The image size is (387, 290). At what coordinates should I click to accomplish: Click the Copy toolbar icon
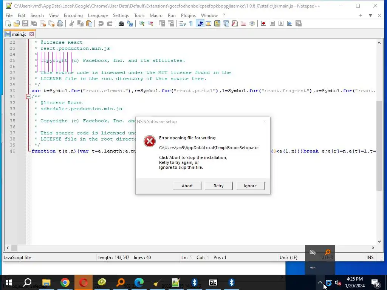(80, 23)
